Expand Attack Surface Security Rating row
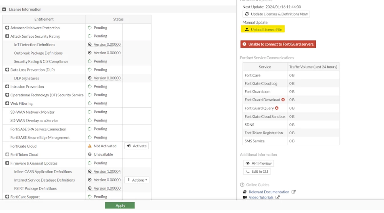This screenshot has height=213, width=384. pos(7,36)
